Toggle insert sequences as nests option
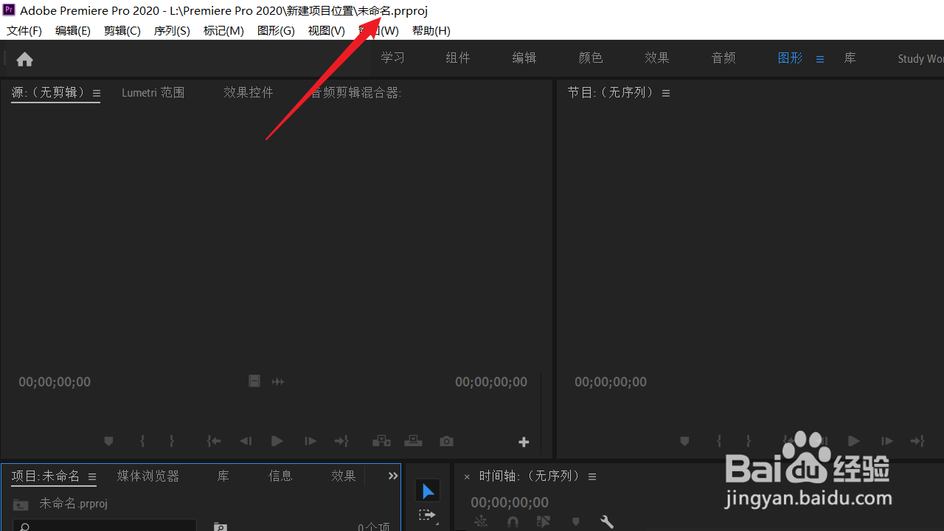The width and height of the screenshot is (944, 531). click(x=481, y=521)
